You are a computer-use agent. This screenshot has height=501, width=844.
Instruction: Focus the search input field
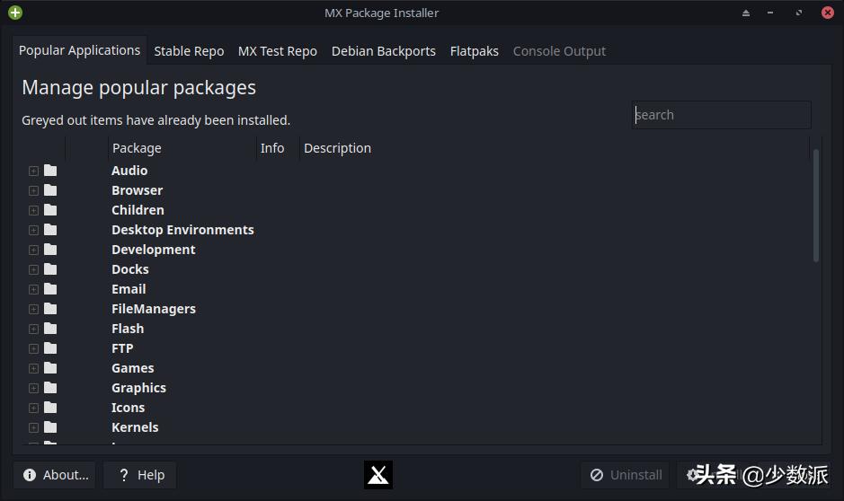click(x=721, y=115)
